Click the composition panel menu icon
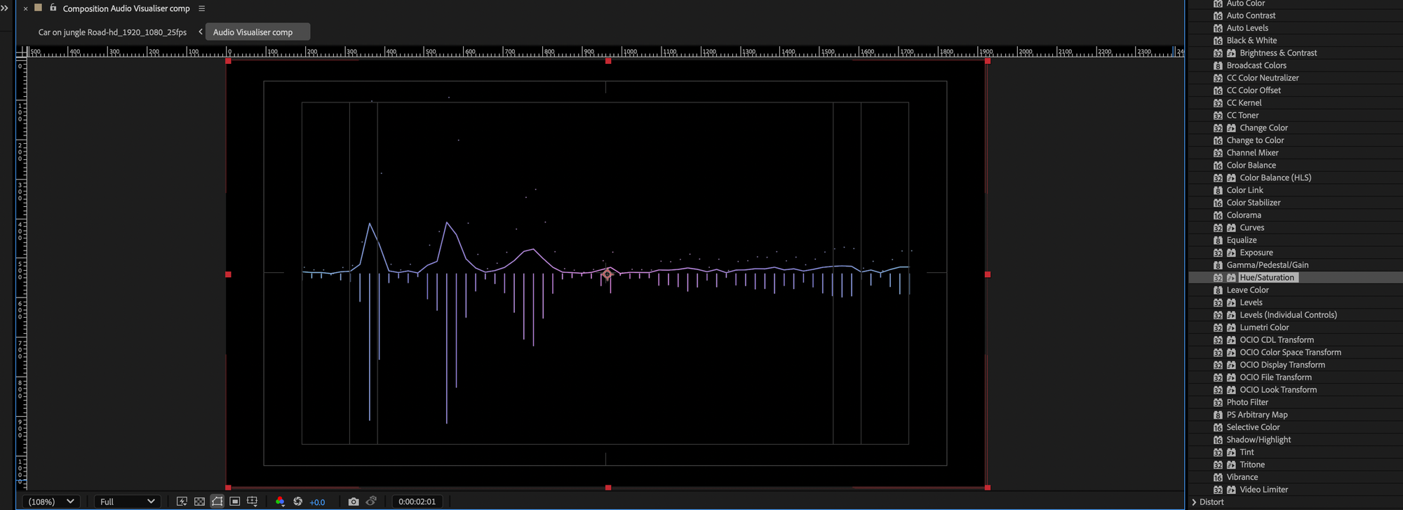Viewport: 1403px width, 510px height. tap(202, 8)
